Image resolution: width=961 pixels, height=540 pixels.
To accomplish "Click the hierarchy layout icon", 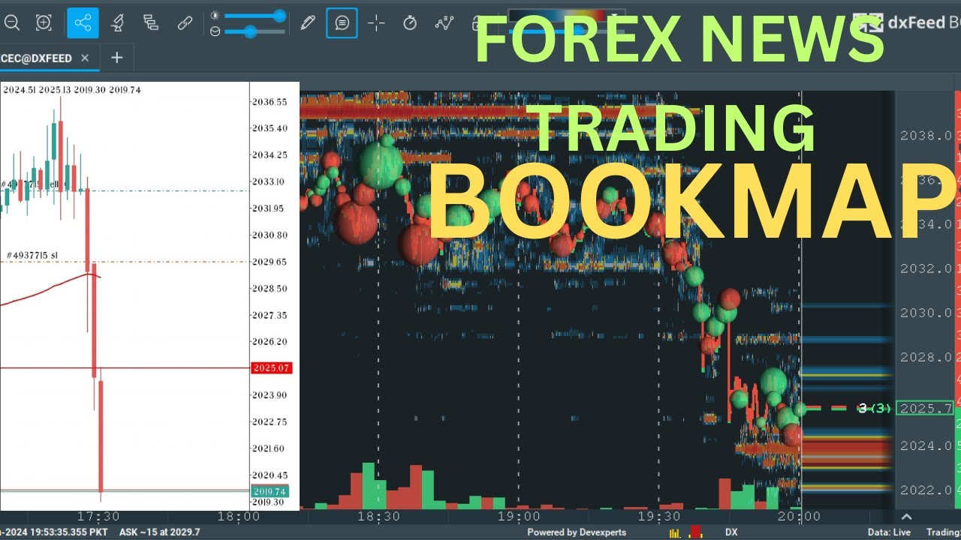I will (151, 23).
